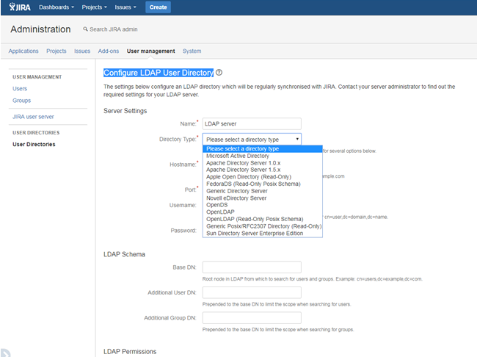Open the Projects dropdown in top bar

pyautogui.click(x=95, y=7)
